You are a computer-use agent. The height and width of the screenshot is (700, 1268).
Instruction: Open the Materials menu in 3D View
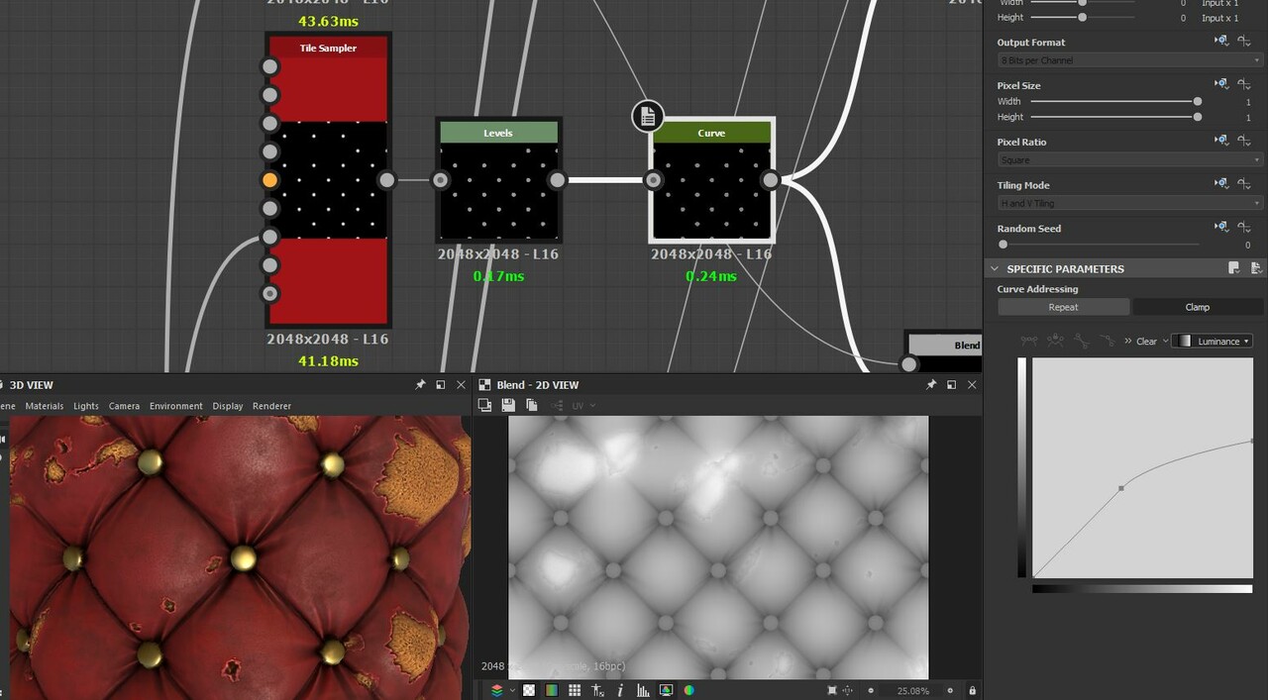pos(45,406)
